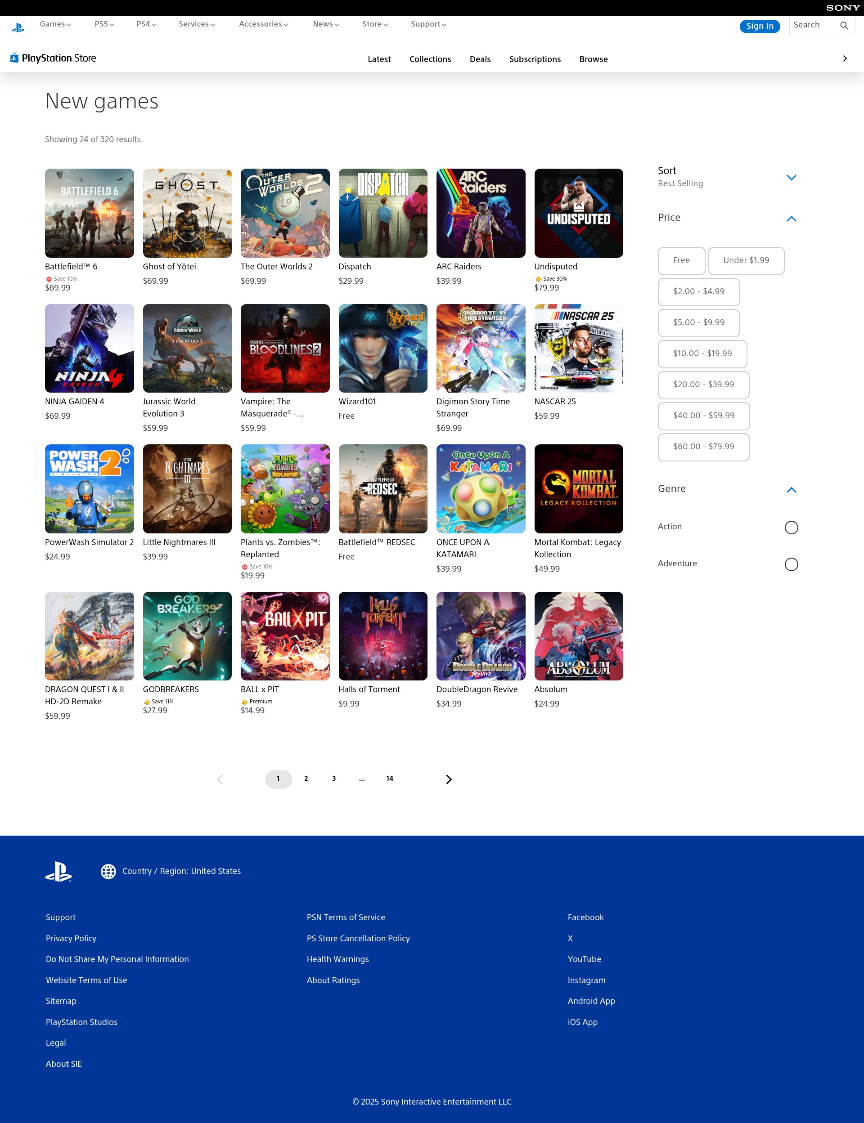The width and height of the screenshot is (864, 1123).
Task: Click the search magnifier icon
Action: click(x=844, y=25)
